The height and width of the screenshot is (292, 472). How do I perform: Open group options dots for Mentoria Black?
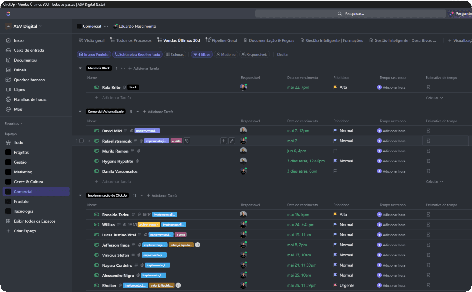coord(123,68)
